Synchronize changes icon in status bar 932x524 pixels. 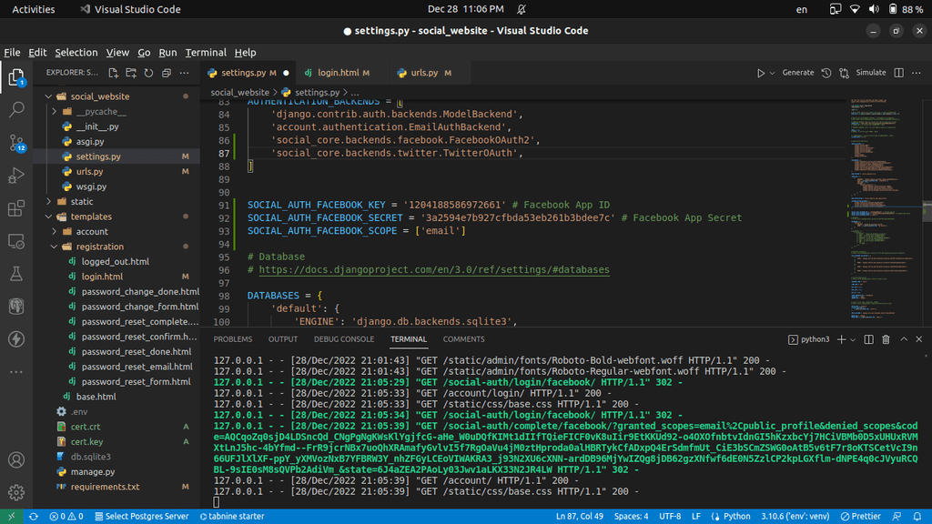click(x=34, y=517)
